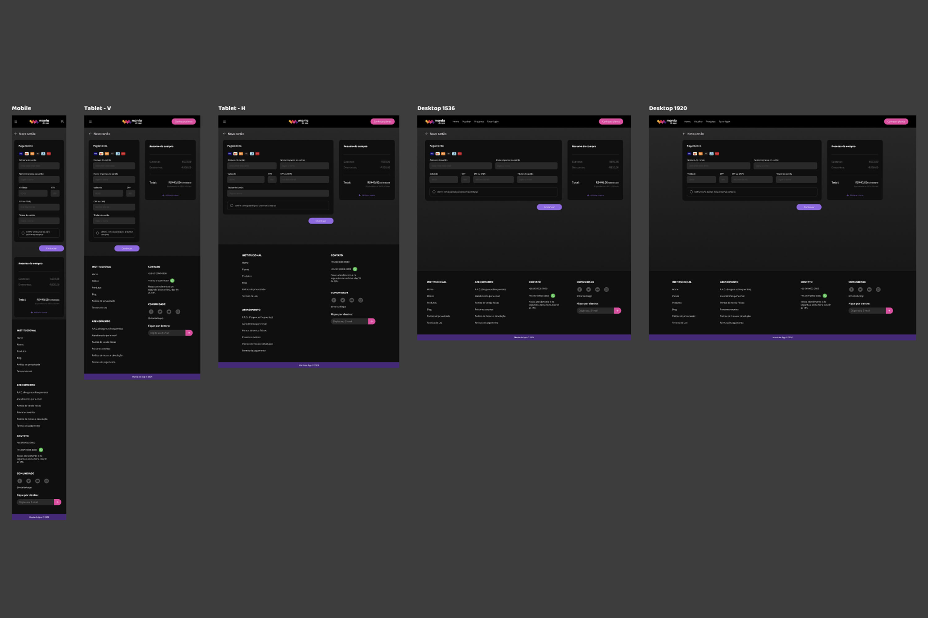
Task: Select default-card radio in Desktop 1536 frame
Action: [x=434, y=192]
